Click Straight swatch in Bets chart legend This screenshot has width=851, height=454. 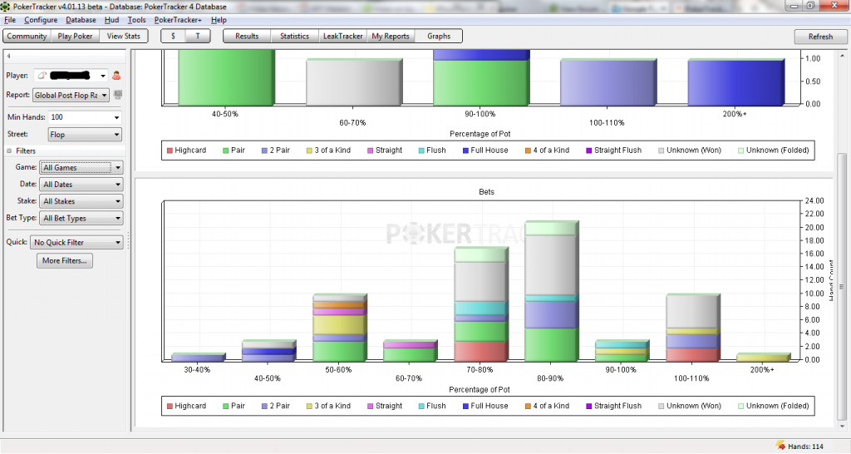pos(371,407)
